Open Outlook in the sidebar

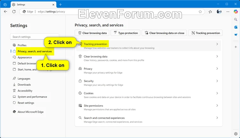click(236, 27)
